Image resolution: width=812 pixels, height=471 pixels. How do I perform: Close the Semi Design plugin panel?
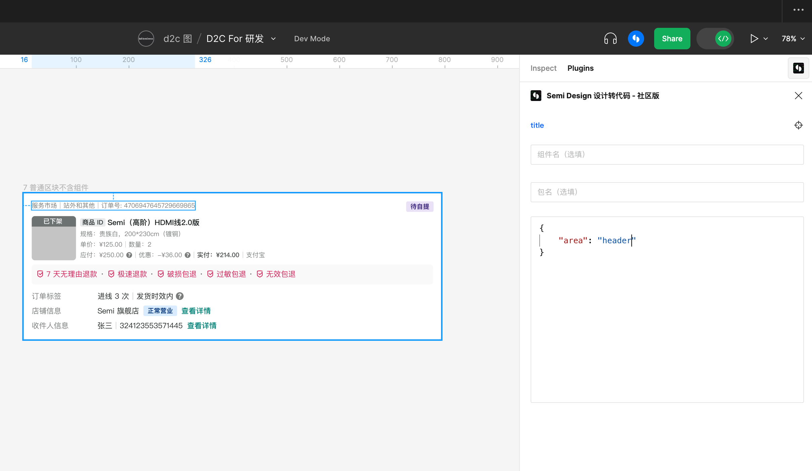pyautogui.click(x=798, y=96)
